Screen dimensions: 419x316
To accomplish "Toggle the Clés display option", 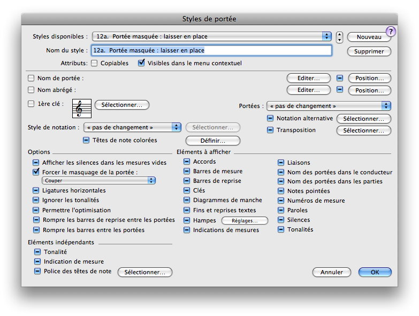I will (x=187, y=191).
